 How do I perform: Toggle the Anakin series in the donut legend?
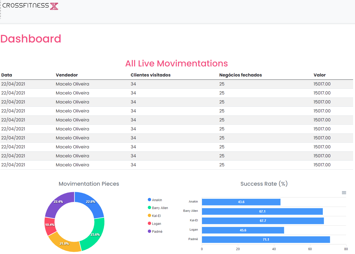(155, 200)
